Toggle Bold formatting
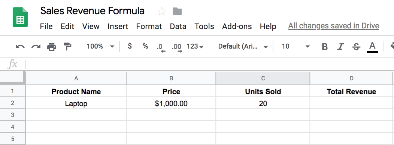The image size is (394, 145). tap(325, 47)
